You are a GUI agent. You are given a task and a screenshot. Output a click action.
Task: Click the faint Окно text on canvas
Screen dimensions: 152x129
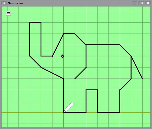pyautogui.click(x=22, y=64)
